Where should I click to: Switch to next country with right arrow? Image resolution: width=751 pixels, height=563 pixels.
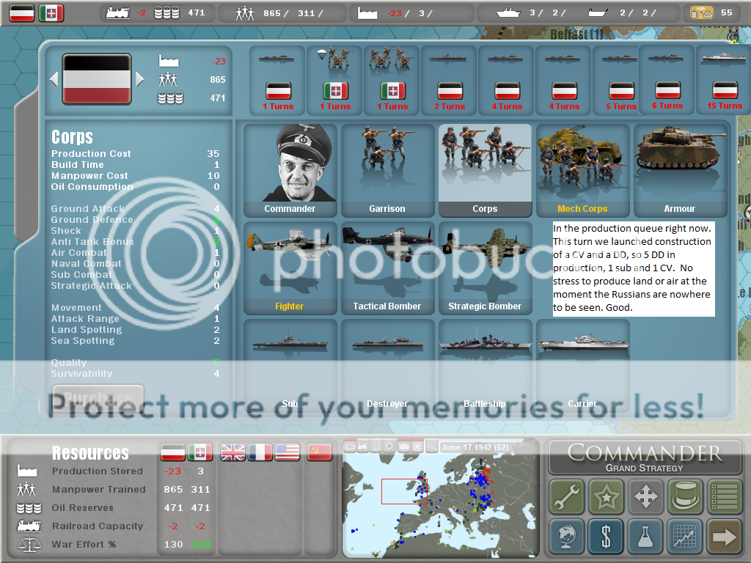click(140, 78)
